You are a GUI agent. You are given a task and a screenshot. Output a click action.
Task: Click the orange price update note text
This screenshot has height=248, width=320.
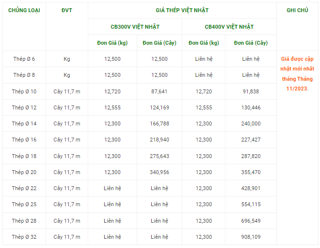point(297,73)
